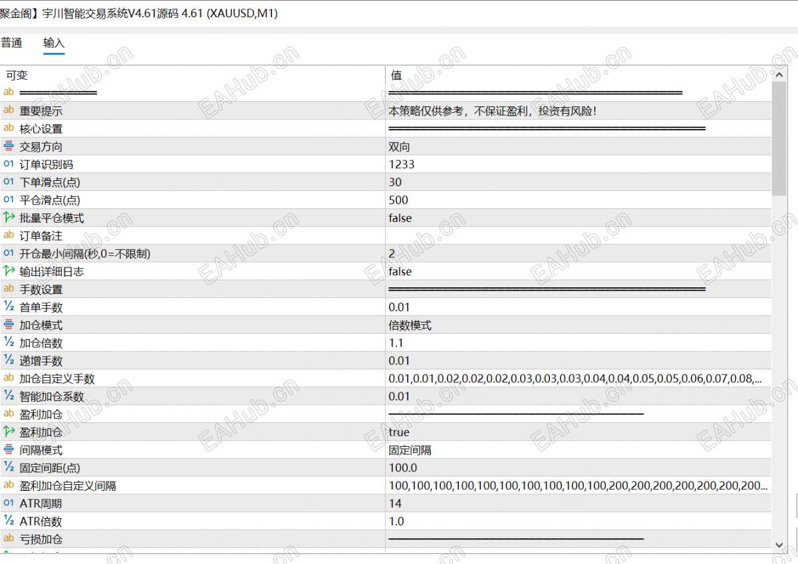Viewport: 798px width, 564px height.
Task: Click the fraction icon beside 加仓倍数
Action: click(9, 343)
